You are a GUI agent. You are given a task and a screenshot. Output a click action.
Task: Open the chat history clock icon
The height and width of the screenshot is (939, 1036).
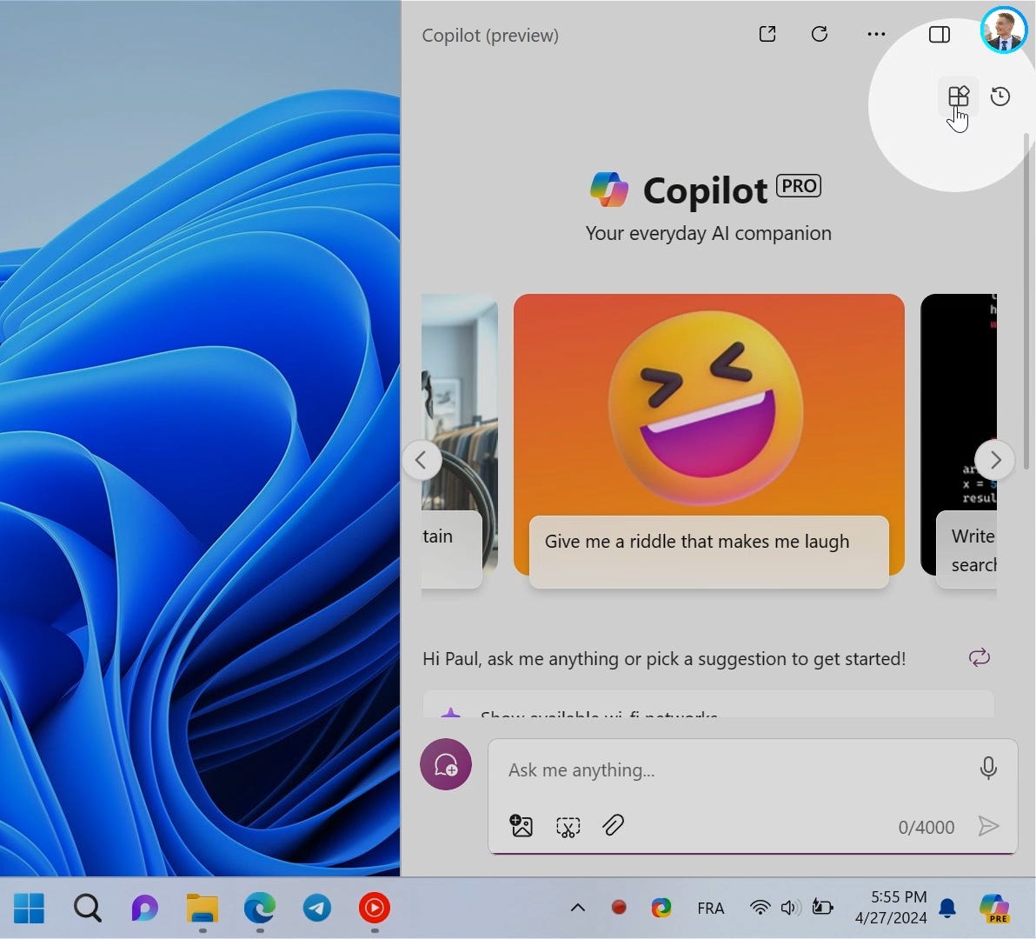coord(1000,97)
